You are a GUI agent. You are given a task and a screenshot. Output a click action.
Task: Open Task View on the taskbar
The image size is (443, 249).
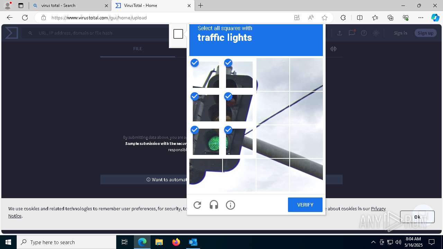125,242
